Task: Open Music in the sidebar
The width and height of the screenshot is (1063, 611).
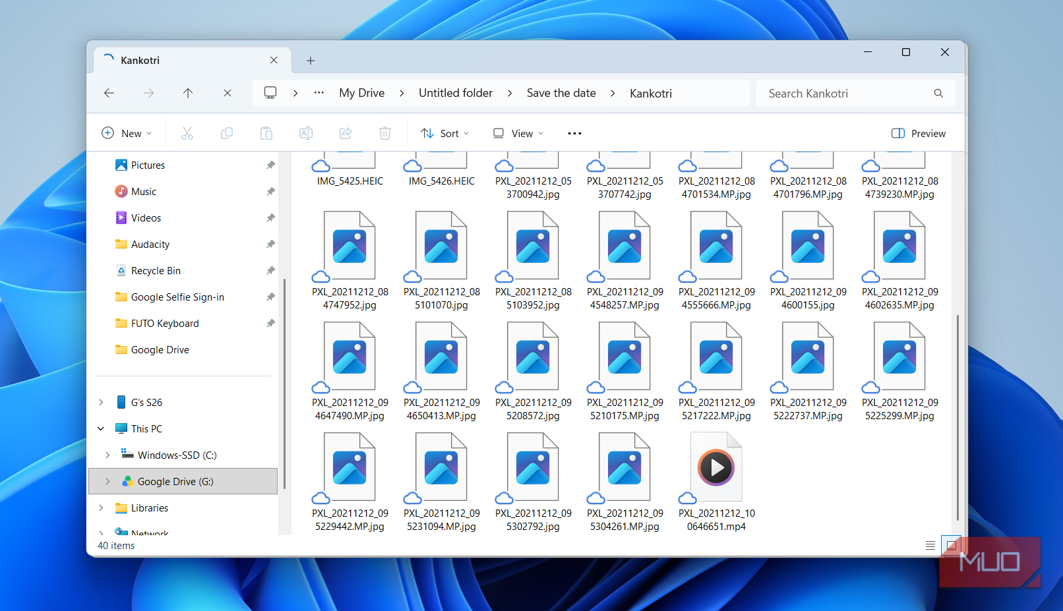Action: pyautogui.click(x=143, y=191)
